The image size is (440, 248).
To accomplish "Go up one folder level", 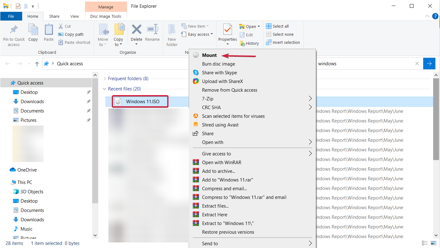I will [37, 64].
